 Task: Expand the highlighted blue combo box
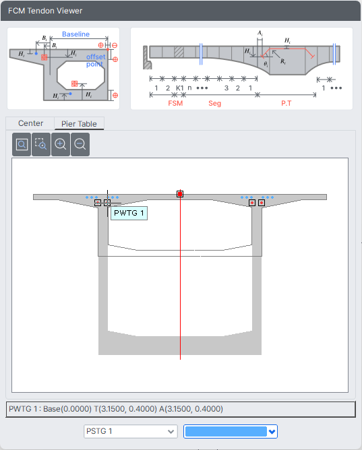(231, 431)
